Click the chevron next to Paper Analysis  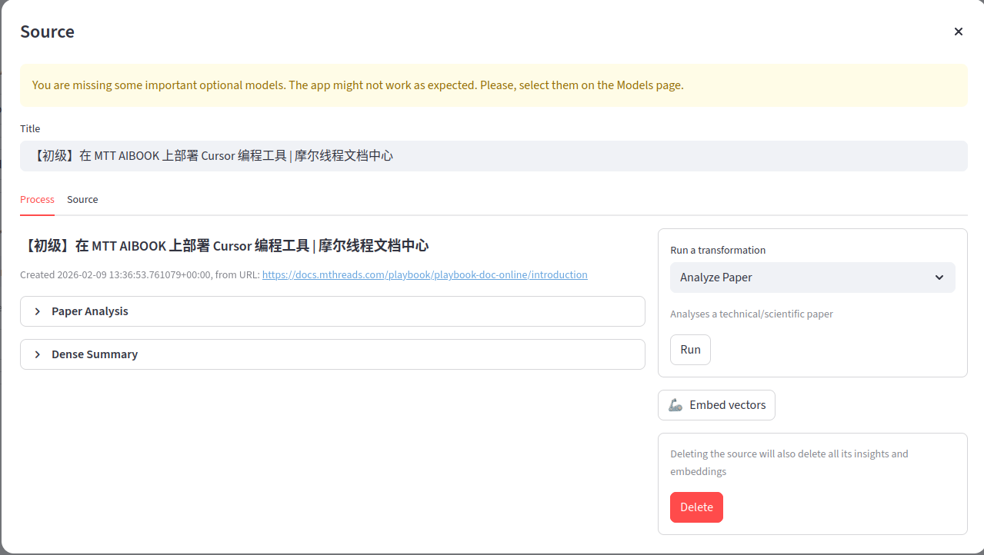pos(38,311)
